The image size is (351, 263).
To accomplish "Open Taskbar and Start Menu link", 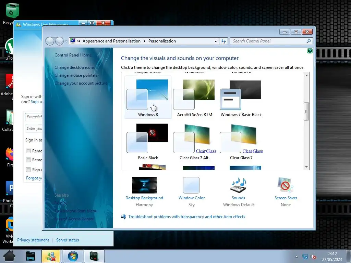I will [76, 211].
